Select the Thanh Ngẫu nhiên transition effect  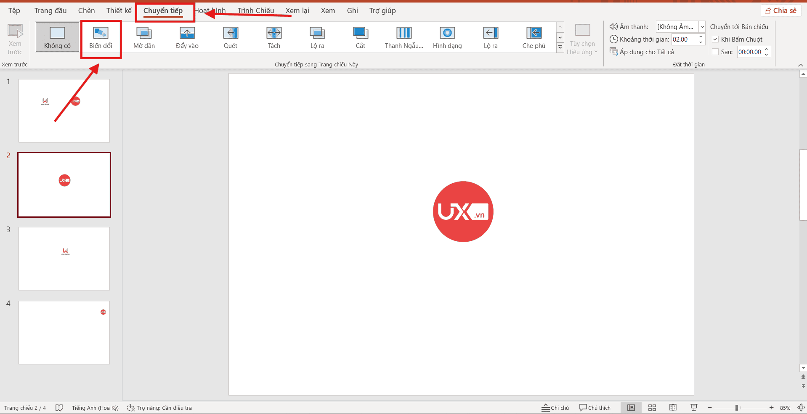(x=403, y=37)
